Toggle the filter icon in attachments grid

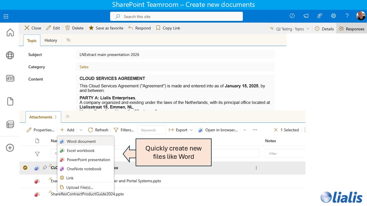[37, 154]
